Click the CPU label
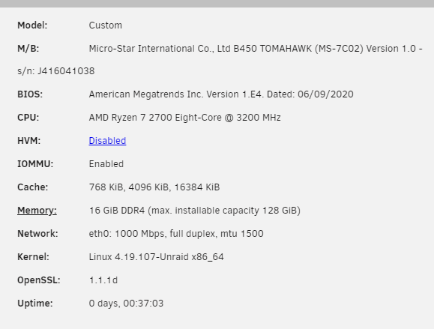The height and width of the screenshot is (329, 434). pyautogui.click(x=28, y=118)
